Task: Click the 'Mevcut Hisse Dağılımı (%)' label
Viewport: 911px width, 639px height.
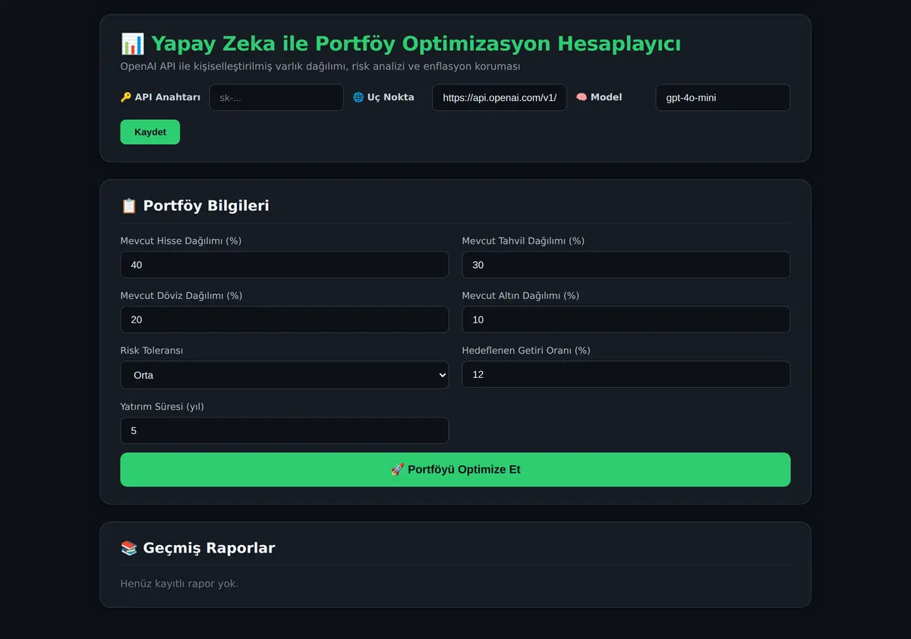Action: point(181,241)
